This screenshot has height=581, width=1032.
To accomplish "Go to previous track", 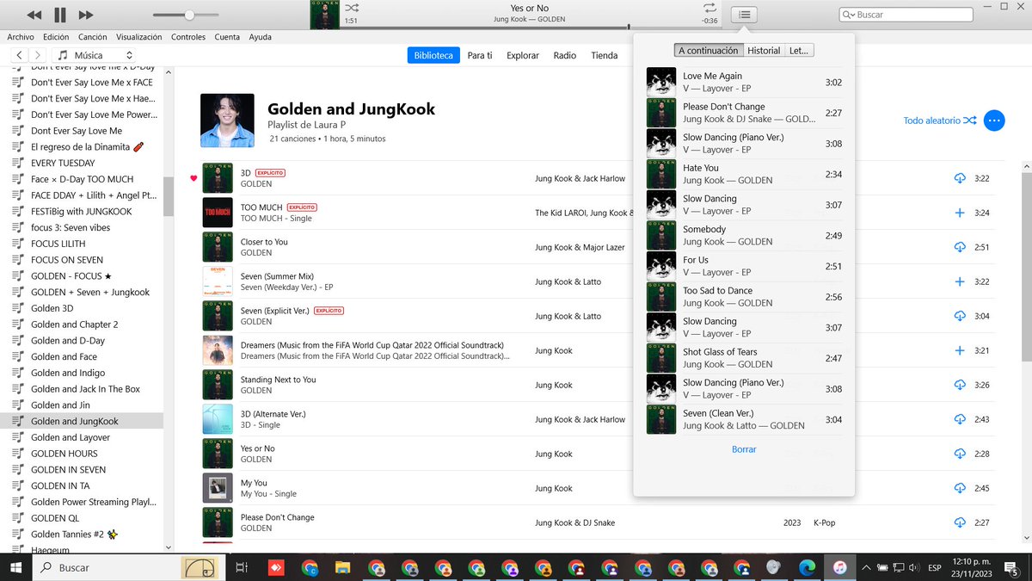I will (x=34, y=15).
